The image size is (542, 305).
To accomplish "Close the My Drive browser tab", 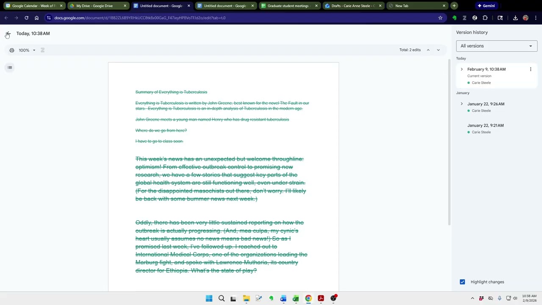I will (x=125, y=6).
